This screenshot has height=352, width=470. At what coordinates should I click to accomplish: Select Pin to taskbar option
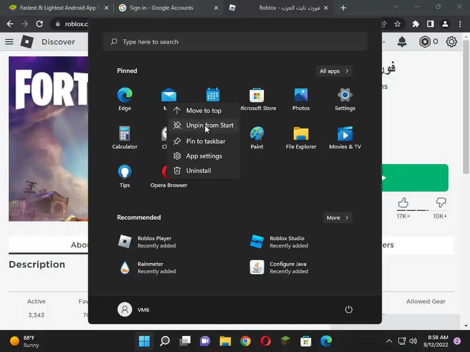click(203, 141)
